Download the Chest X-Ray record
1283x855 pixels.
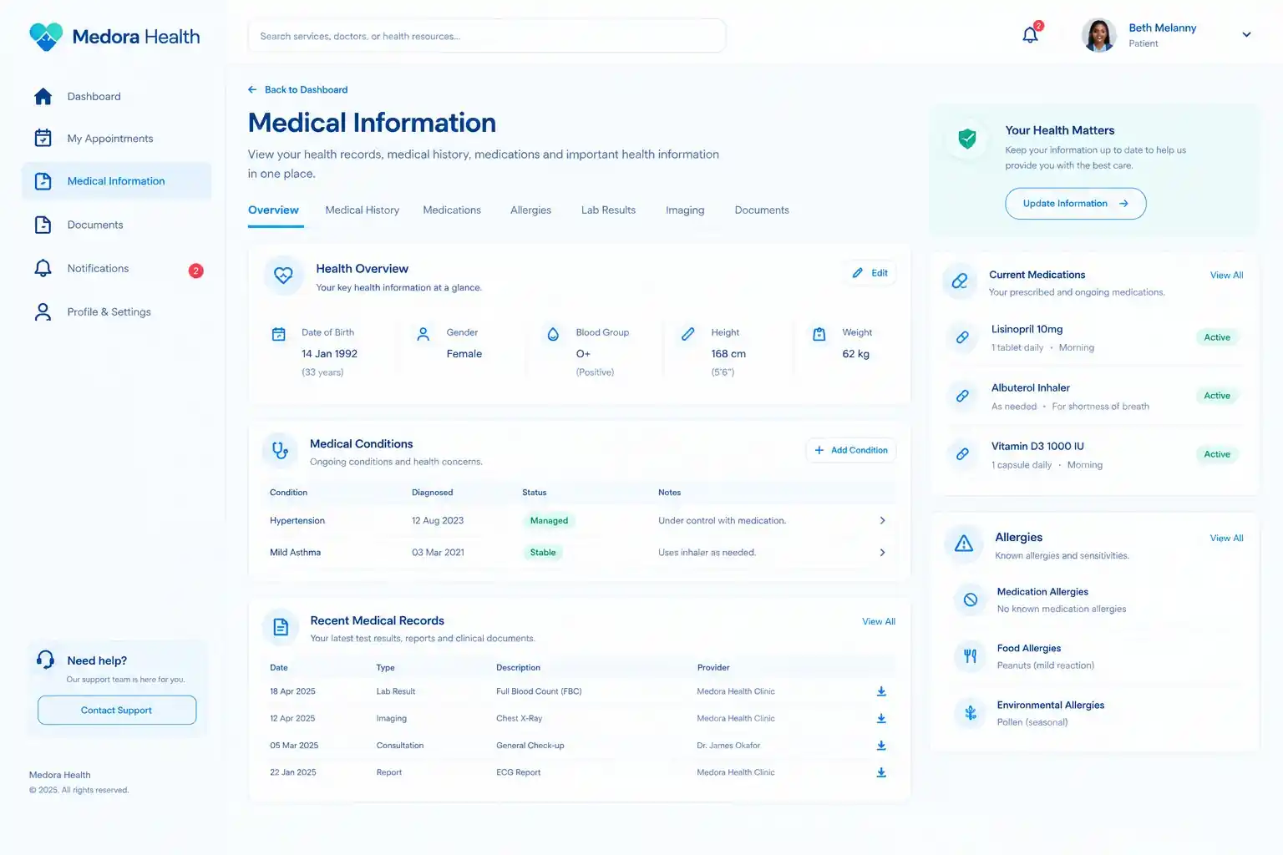[881, 718]
